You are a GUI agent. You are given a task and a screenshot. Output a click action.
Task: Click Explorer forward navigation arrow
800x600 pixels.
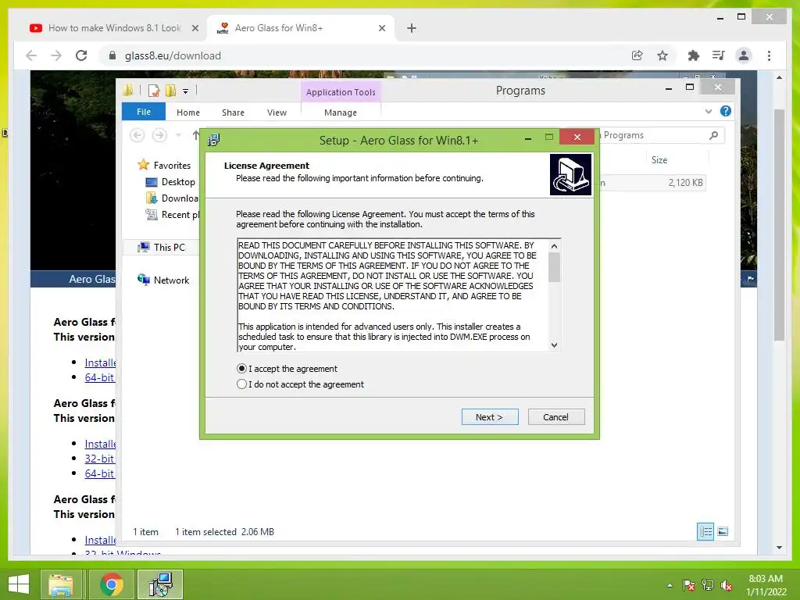click(x=159, y=134)
